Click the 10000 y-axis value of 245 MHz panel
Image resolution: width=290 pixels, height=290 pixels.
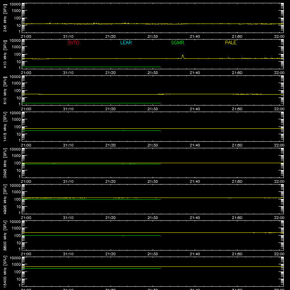coord(15,4)
